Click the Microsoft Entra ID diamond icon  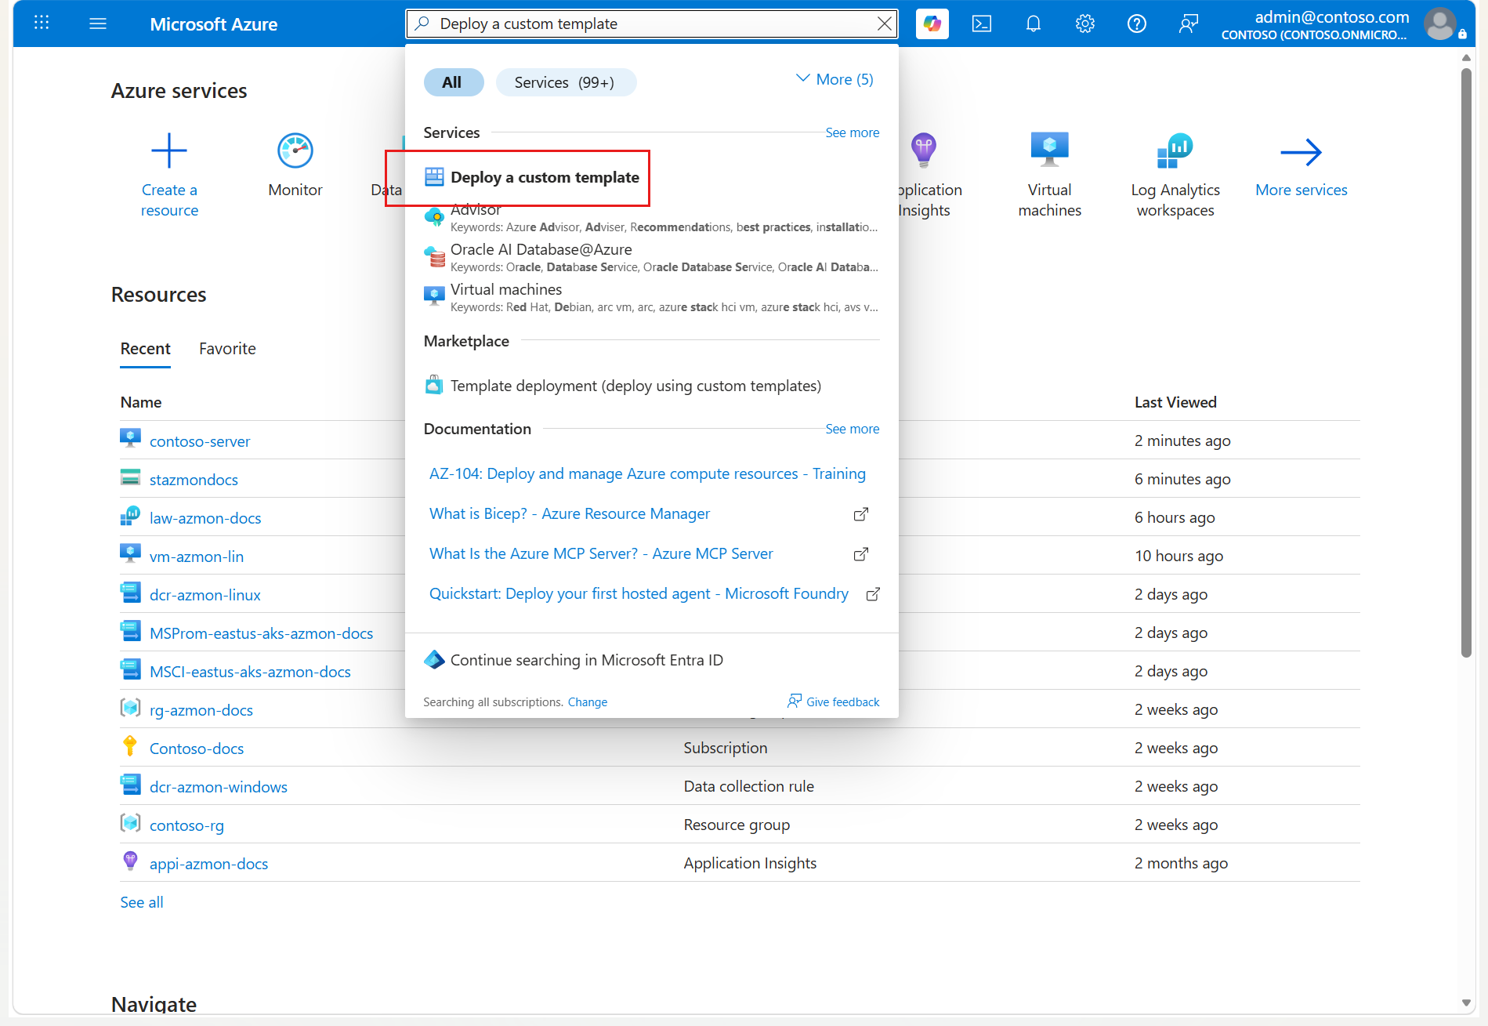pyautogui.click(x=434, y=660)
